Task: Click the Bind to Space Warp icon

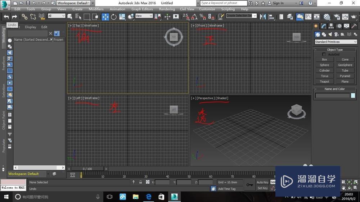Action: pos(41,17)
